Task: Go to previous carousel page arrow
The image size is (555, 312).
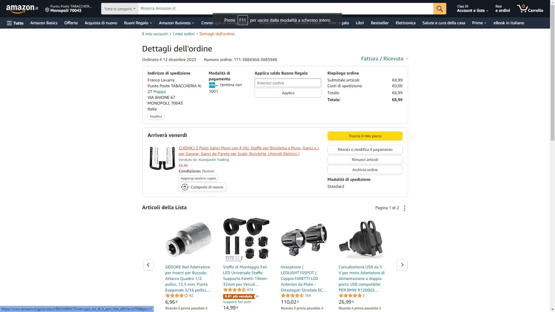Action: pos(148,265)
